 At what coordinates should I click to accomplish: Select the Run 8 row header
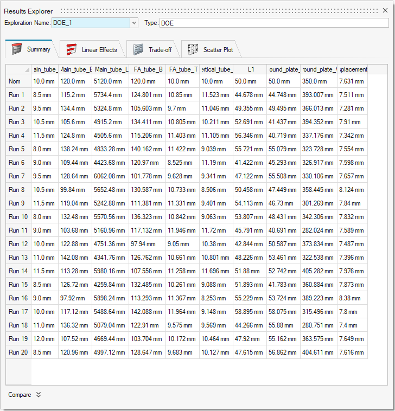point(18,190)
